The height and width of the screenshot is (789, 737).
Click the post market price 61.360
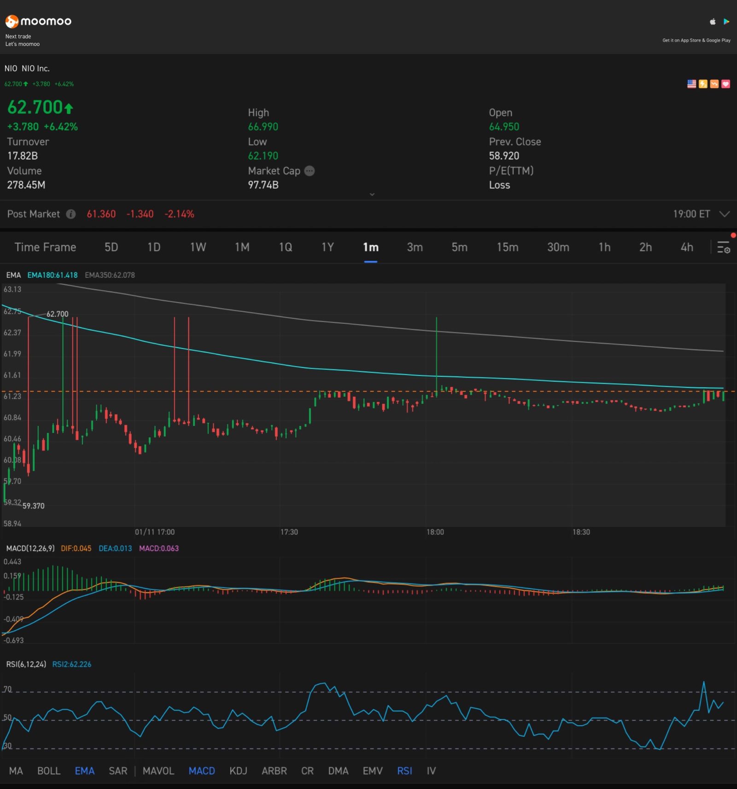[x=101, y=214]
